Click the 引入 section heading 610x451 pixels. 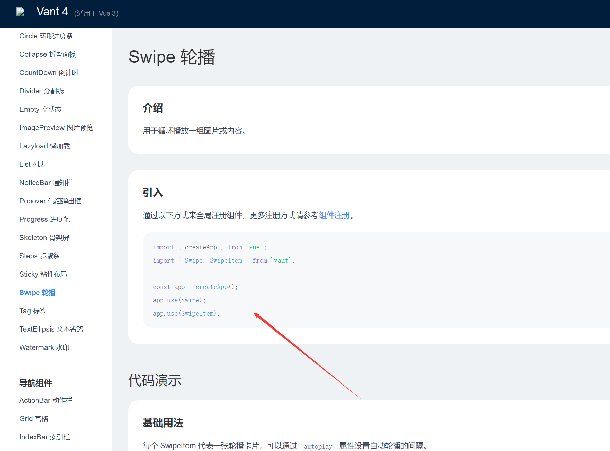coord(153,192)
